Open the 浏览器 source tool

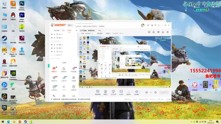73,79
